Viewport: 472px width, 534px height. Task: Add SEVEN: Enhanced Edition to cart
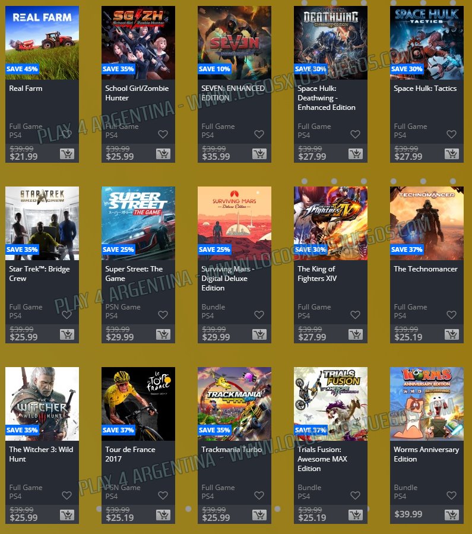point(259,154)
